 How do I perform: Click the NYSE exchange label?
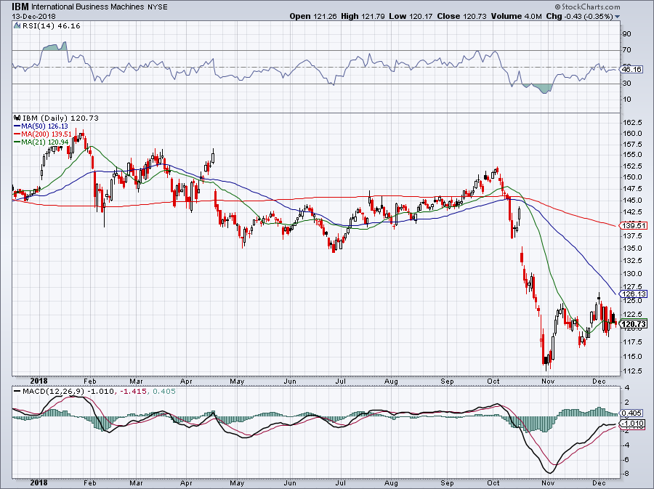(x=158, y=7)
